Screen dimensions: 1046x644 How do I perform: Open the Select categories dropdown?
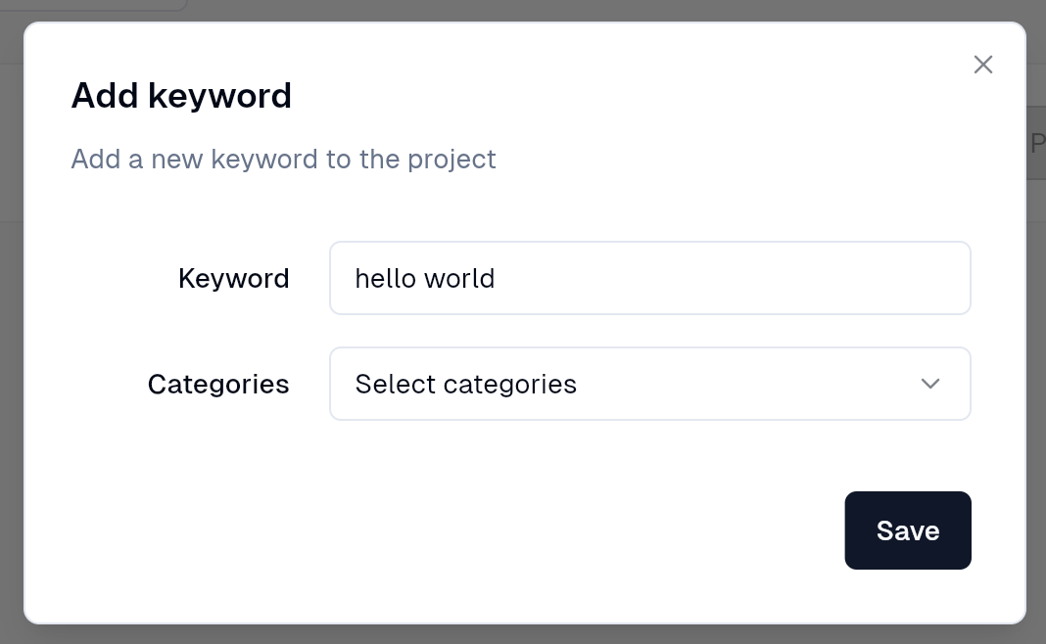[x=650, y=384]
